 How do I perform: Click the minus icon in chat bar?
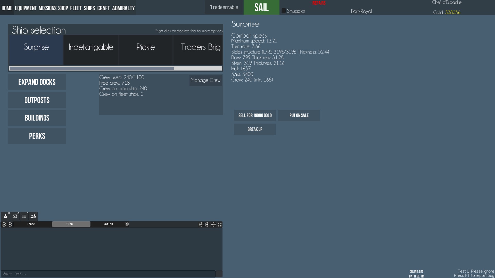[x=213, y=224]
